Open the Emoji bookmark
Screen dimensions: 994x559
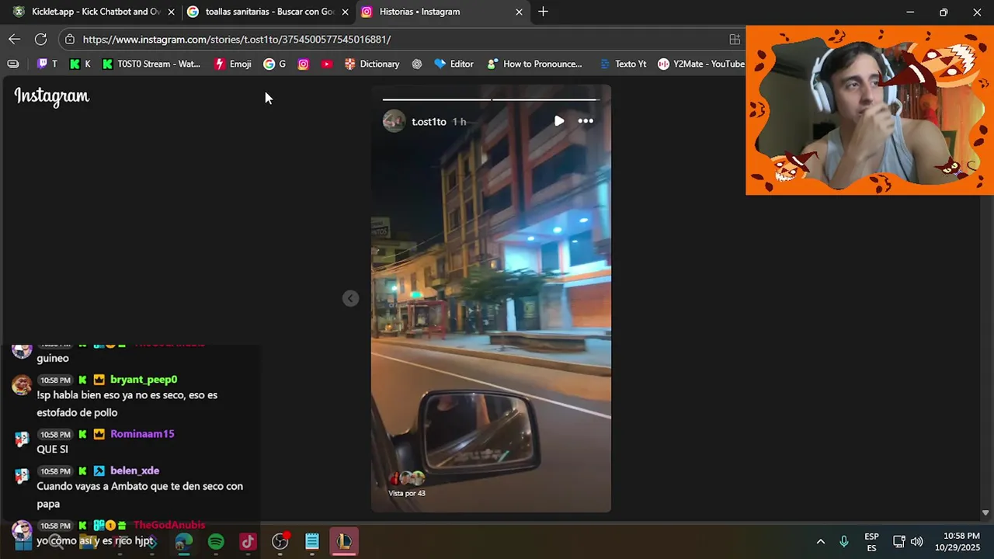[x=233, y=64]
